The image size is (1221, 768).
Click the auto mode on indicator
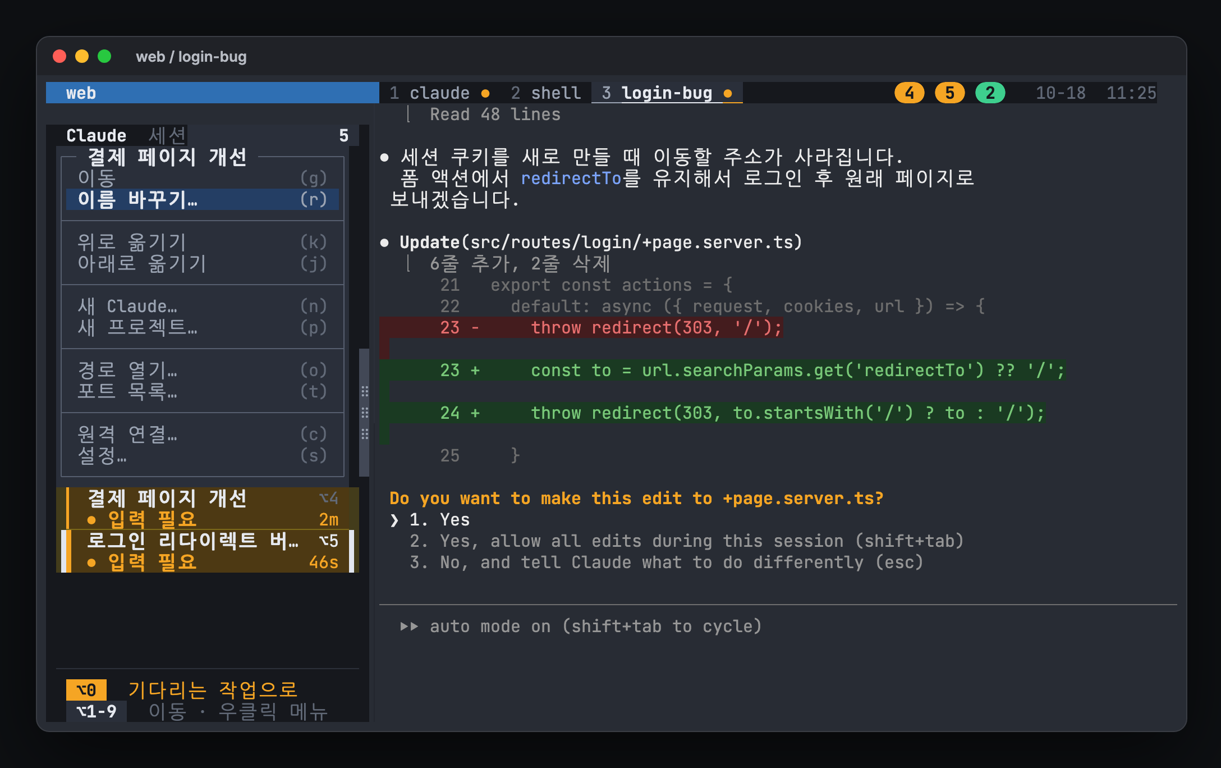pos(581,626)
